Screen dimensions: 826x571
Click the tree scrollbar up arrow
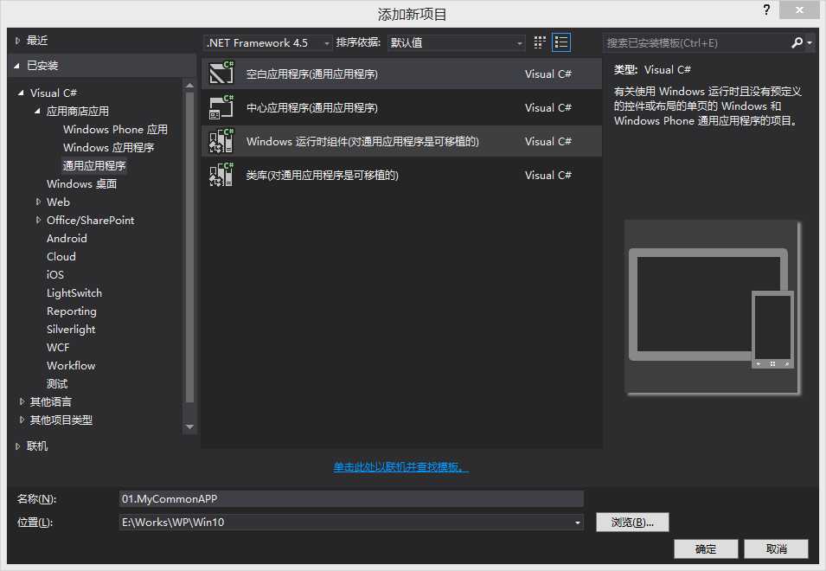click(x=189, y=86)
